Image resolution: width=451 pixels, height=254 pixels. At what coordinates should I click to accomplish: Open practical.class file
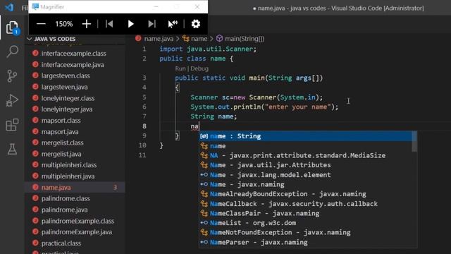[x=75, y=243]
